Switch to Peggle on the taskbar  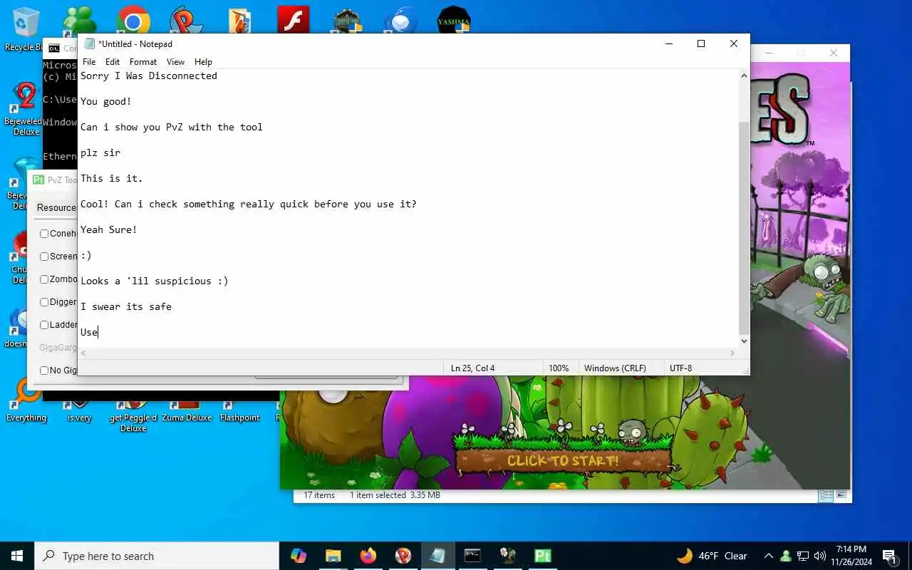pyautogui.click(x=403, y=556)
